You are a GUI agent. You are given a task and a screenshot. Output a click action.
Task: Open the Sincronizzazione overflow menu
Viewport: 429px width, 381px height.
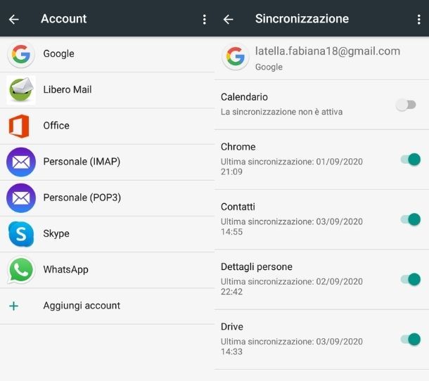419,20
